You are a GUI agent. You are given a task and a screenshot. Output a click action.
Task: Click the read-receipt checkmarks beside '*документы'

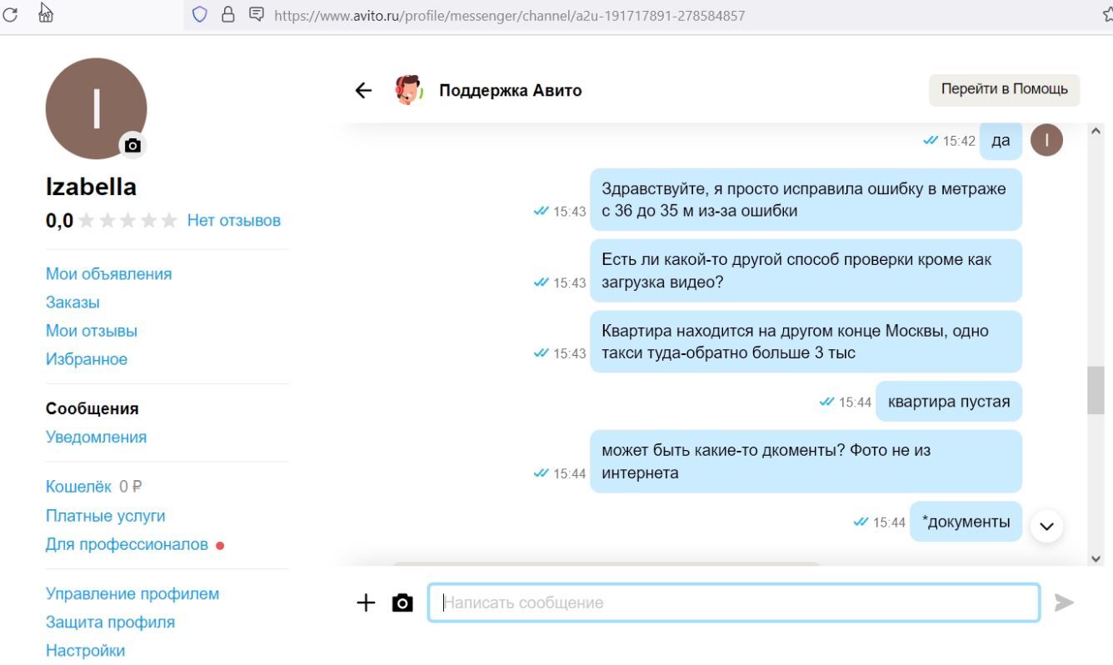click(x=861, y=522)
